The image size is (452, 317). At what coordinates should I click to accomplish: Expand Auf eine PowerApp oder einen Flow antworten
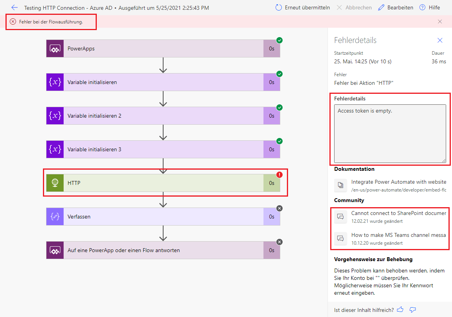(x=163, y=250)
